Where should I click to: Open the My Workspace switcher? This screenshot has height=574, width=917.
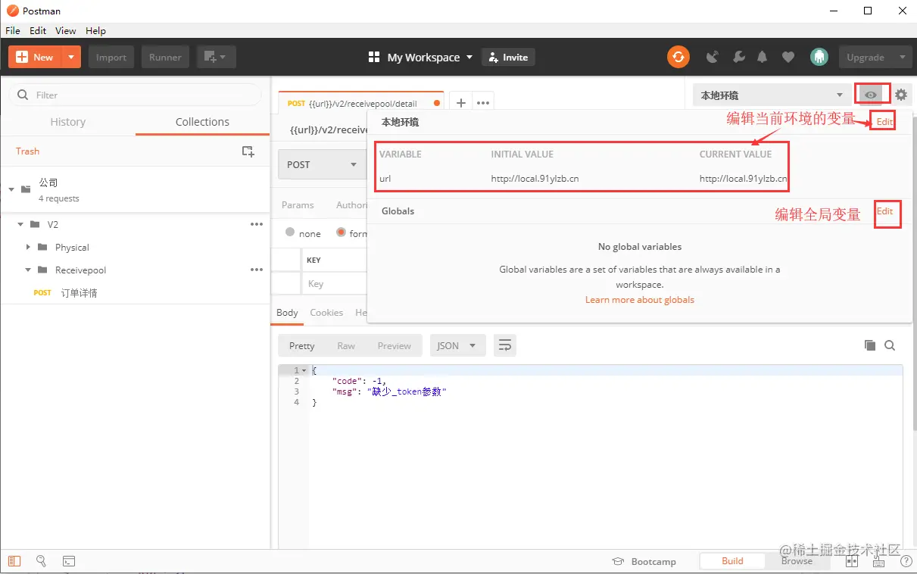coord(420,57)
